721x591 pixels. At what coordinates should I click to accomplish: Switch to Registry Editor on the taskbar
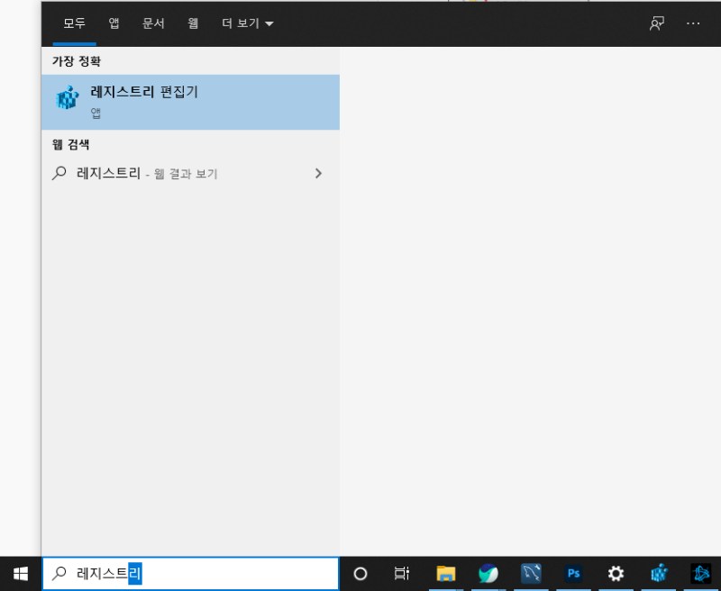click(659, 574)
